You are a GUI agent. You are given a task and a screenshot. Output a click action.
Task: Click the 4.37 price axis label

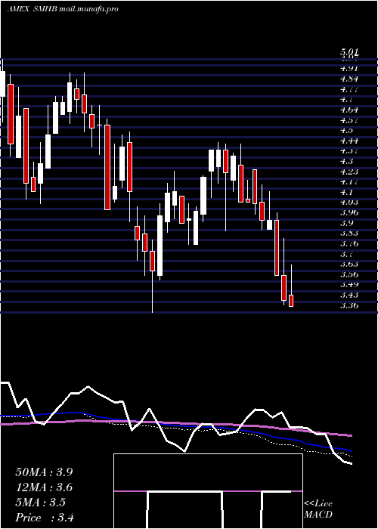point(349,151)
